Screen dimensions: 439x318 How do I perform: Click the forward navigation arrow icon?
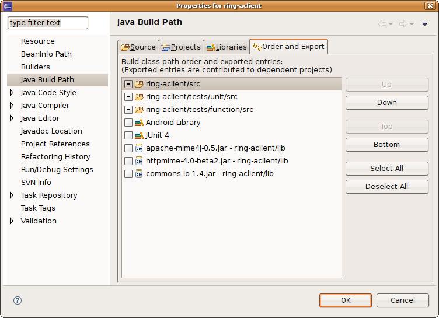pyautogui.click(x=403, y=24)
